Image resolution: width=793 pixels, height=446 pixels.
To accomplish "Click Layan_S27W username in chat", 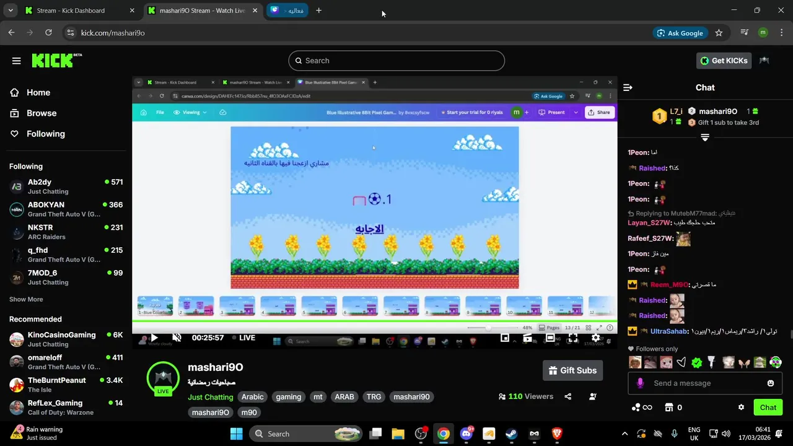I will [649, 223].
